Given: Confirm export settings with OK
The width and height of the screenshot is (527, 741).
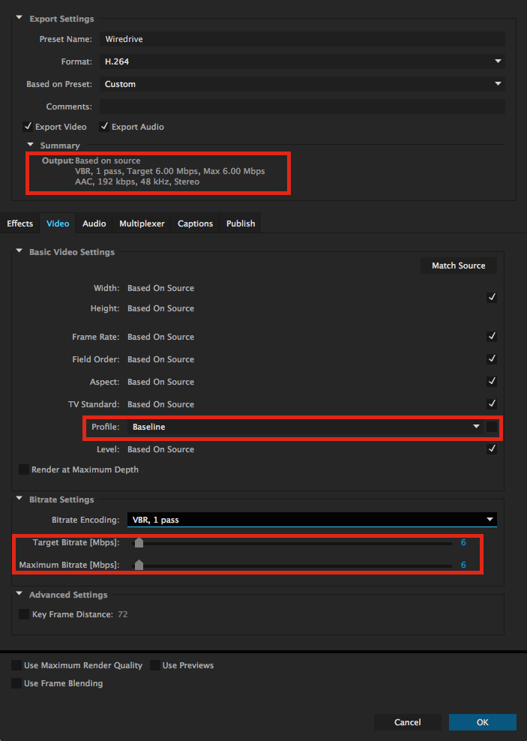Looking at the screenshot, I should point(482,721).
